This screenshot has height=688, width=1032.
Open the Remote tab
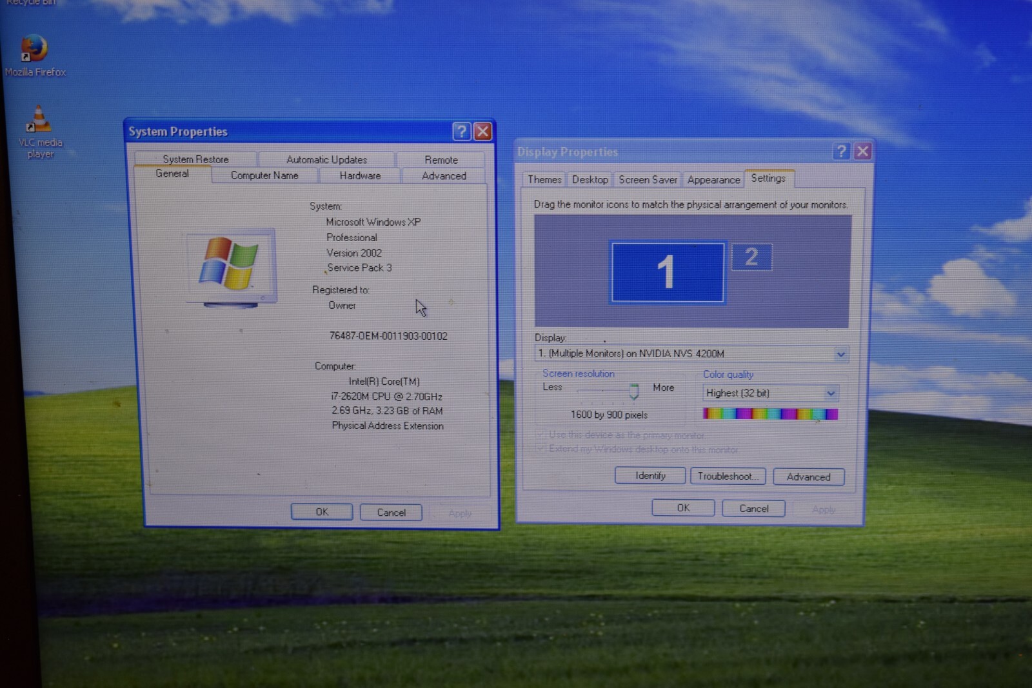tap(441, 159)
